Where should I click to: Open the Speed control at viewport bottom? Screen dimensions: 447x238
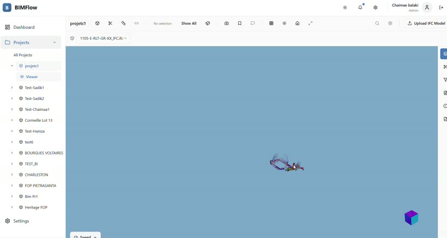(x=85, y=235)
